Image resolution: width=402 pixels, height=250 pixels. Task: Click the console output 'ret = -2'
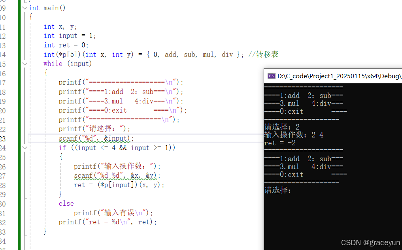[x=280, y=143]
